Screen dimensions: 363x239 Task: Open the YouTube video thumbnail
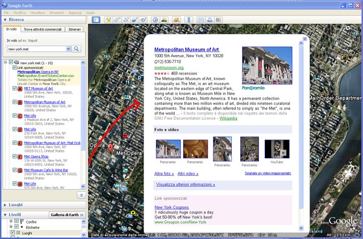click(x=277, y=149)
